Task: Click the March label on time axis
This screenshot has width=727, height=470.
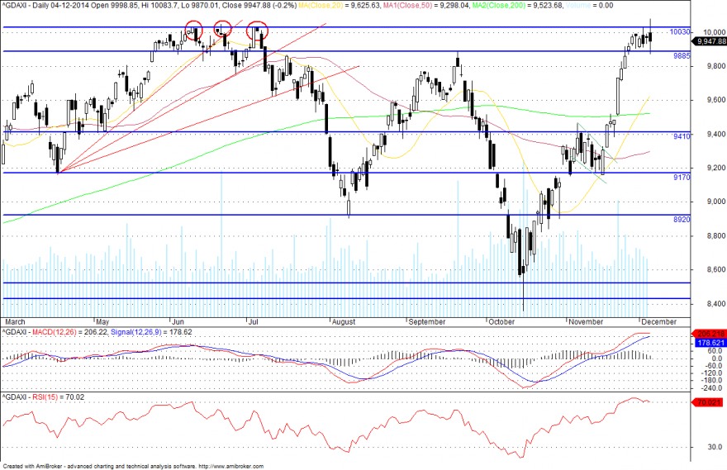Action: (x=15, y=321)
